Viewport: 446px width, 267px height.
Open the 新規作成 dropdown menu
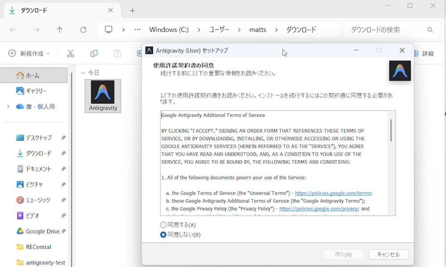pyautogui.click(x=29, y=53)
